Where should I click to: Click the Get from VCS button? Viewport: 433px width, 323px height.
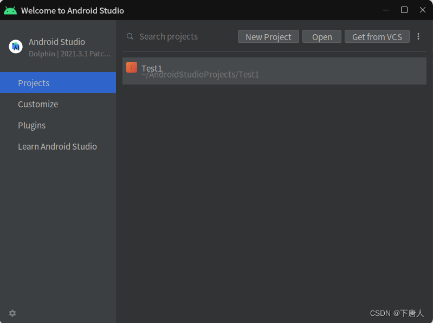(377, 36)
